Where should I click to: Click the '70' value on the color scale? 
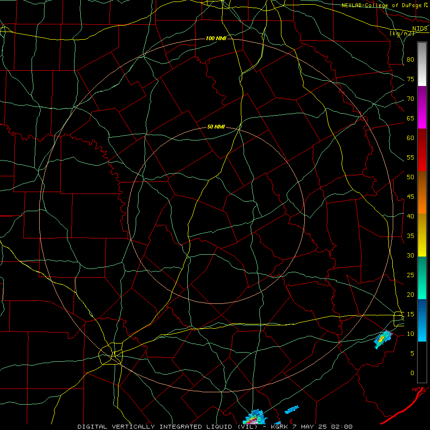[x=410, y=99]
